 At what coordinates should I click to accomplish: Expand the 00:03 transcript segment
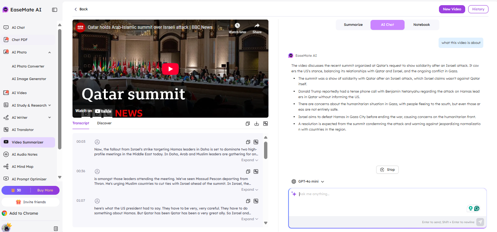click(250, 160)
